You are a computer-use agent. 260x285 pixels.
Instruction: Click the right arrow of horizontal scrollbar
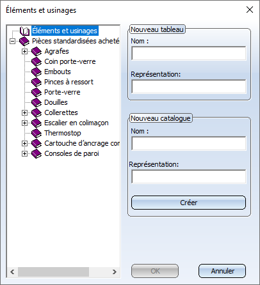point(115,272)
